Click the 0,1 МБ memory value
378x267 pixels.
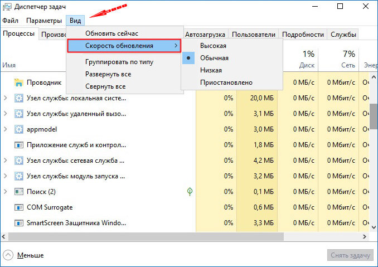click(263, 192)
